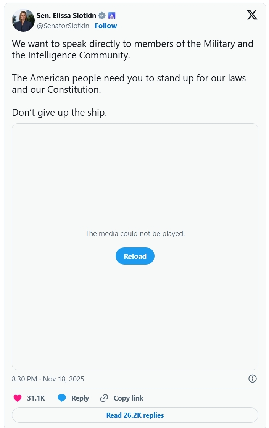Click the heart like icon
The image size is (269, 428).
[x=18, y=398]
